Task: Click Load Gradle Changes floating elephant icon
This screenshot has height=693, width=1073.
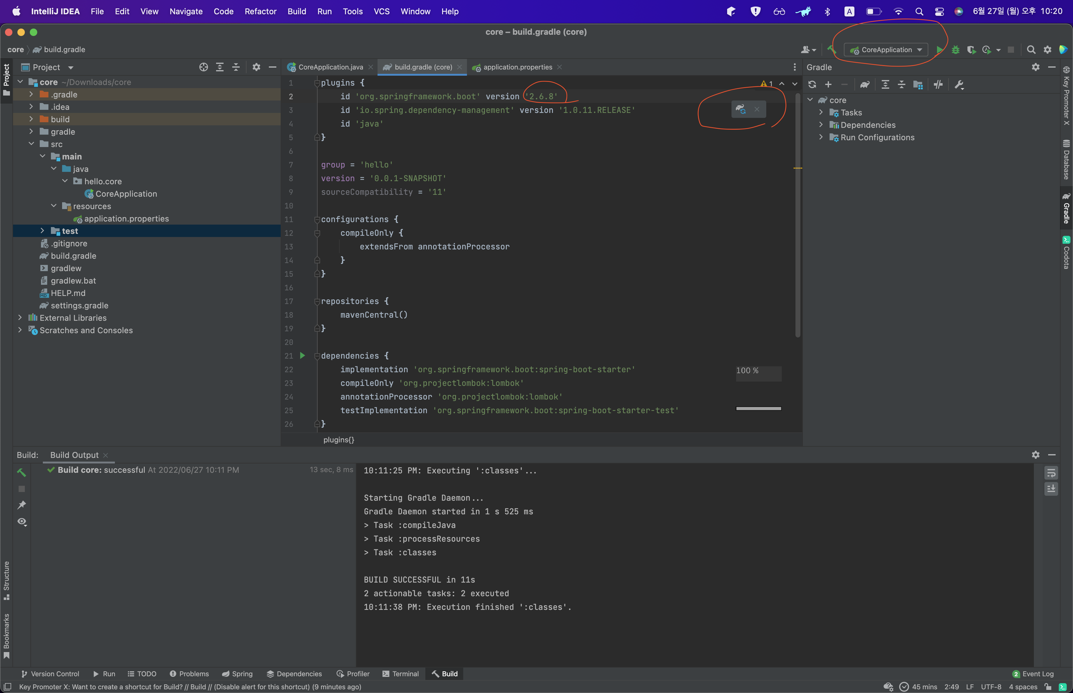Action: pos(741,109)
